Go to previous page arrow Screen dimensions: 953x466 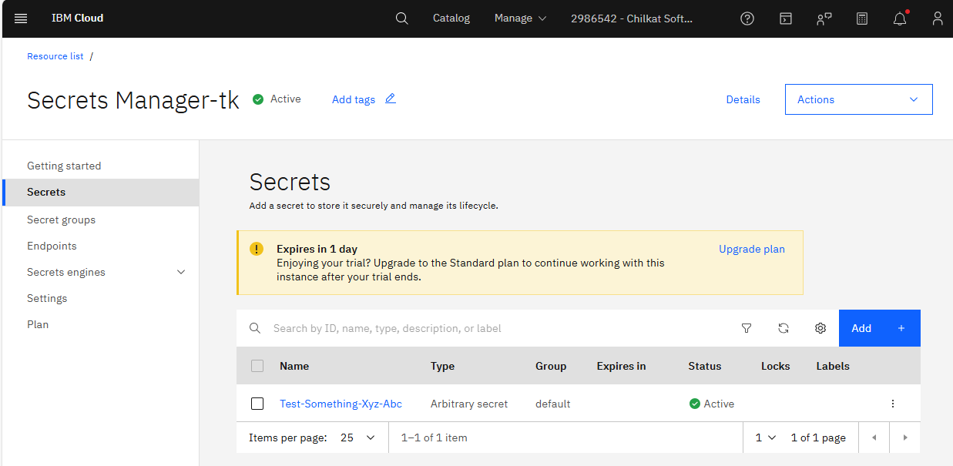(x=874, y=438)
